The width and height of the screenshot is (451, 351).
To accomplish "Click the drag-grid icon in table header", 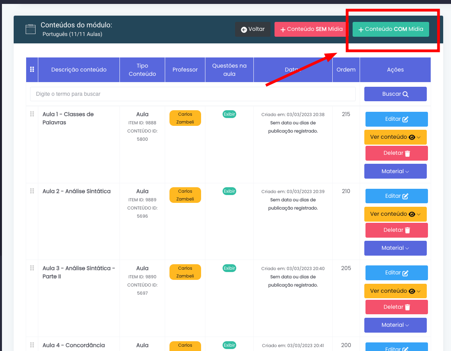I will [32, 70].
